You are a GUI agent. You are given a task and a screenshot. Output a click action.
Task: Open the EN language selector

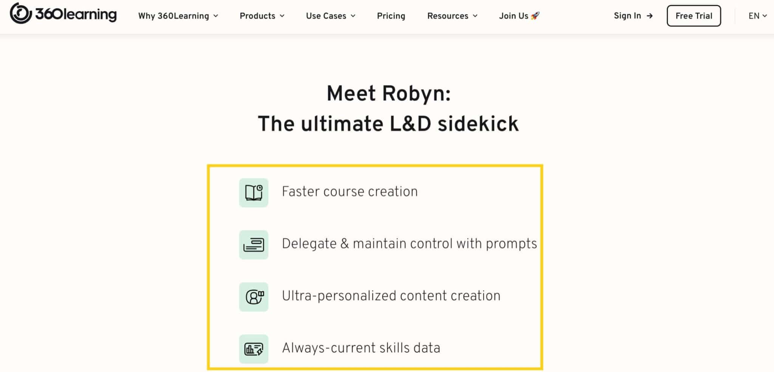point(757,16)
